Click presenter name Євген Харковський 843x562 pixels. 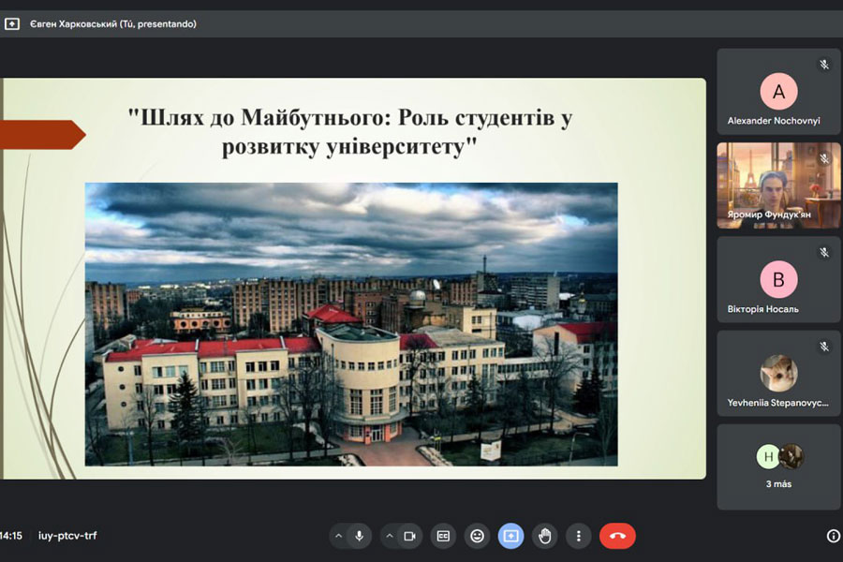[73, 23]
